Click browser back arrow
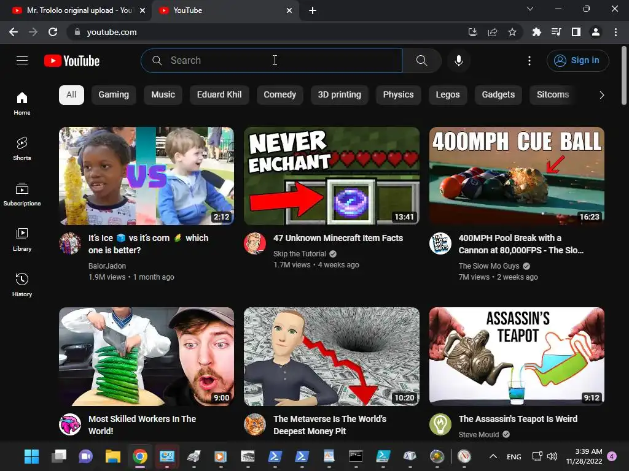 [x=14, y=32]
